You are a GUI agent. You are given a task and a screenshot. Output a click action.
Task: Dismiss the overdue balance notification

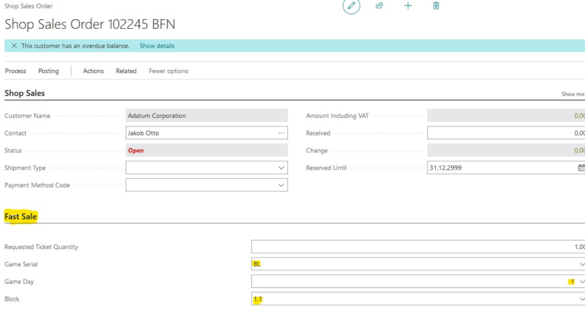point(14,46)
